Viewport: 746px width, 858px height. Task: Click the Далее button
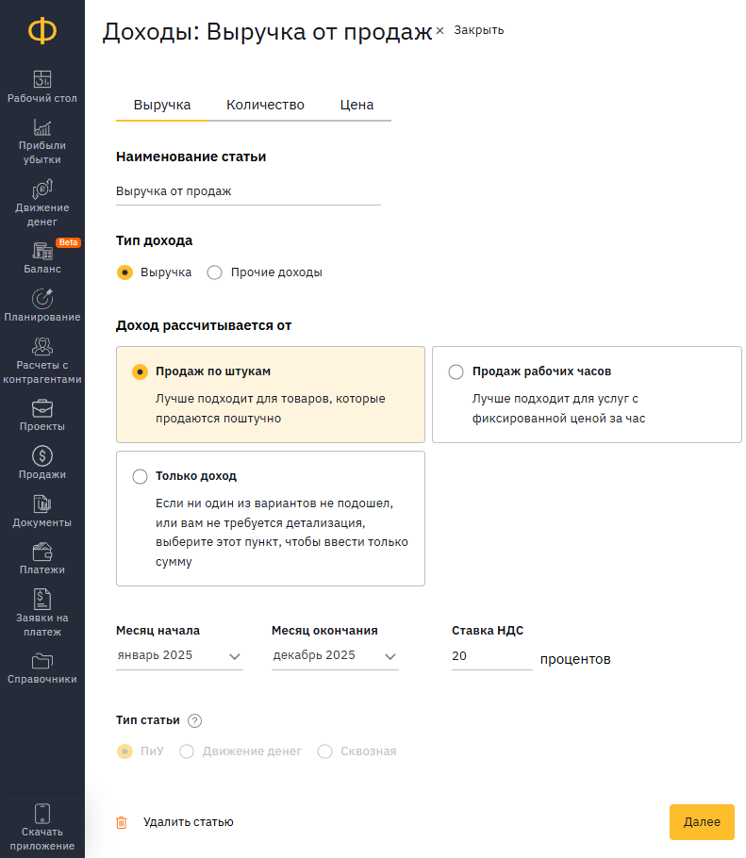tap(702, 822)
